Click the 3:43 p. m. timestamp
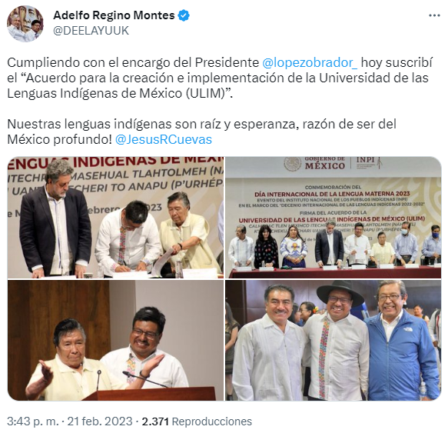This screenshot has width=448, height=433. pos(33,421)
